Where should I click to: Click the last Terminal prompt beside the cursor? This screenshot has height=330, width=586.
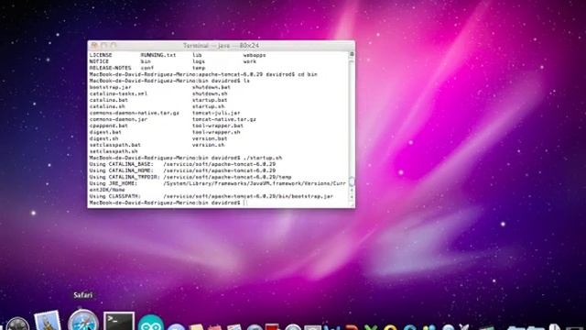165,203
